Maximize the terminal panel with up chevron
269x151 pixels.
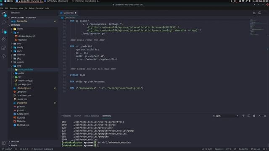(x=260, y=116)
